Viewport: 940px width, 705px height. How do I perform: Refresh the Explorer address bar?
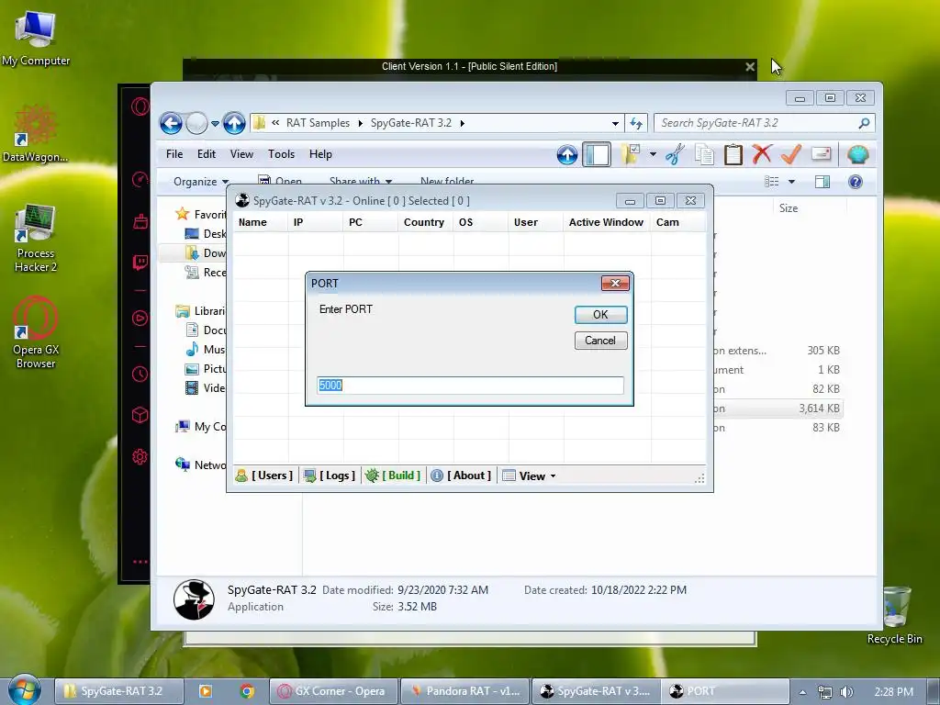pyautogui.click(x=636, y=124)
